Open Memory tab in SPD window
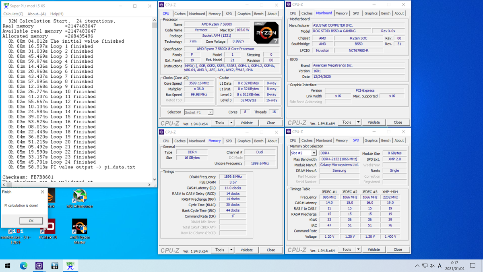Viewport: 483px width, 272px height. (x=341, y=140)
